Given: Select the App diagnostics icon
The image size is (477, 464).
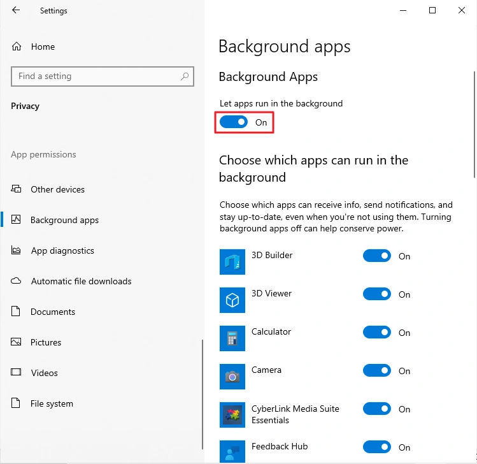Looking at the screenshot, I should pyautogui.click(x=16, y=250).
